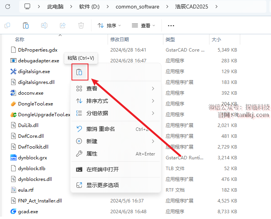The image size is (271, 219).
Task: Click the doconv.exe file icon
Action: [13, 93]
